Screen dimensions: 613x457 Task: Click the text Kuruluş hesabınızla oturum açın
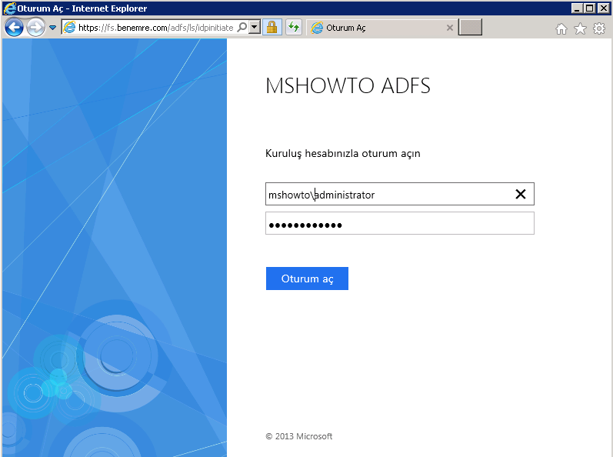click(x=342, y=153)
